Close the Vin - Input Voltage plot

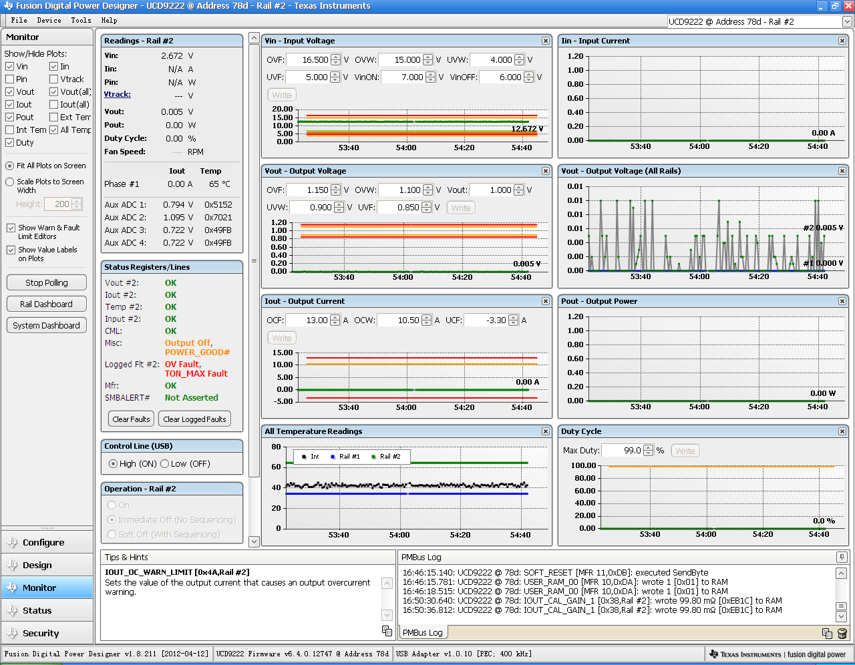pyautogui.click(x=546, y=41)
